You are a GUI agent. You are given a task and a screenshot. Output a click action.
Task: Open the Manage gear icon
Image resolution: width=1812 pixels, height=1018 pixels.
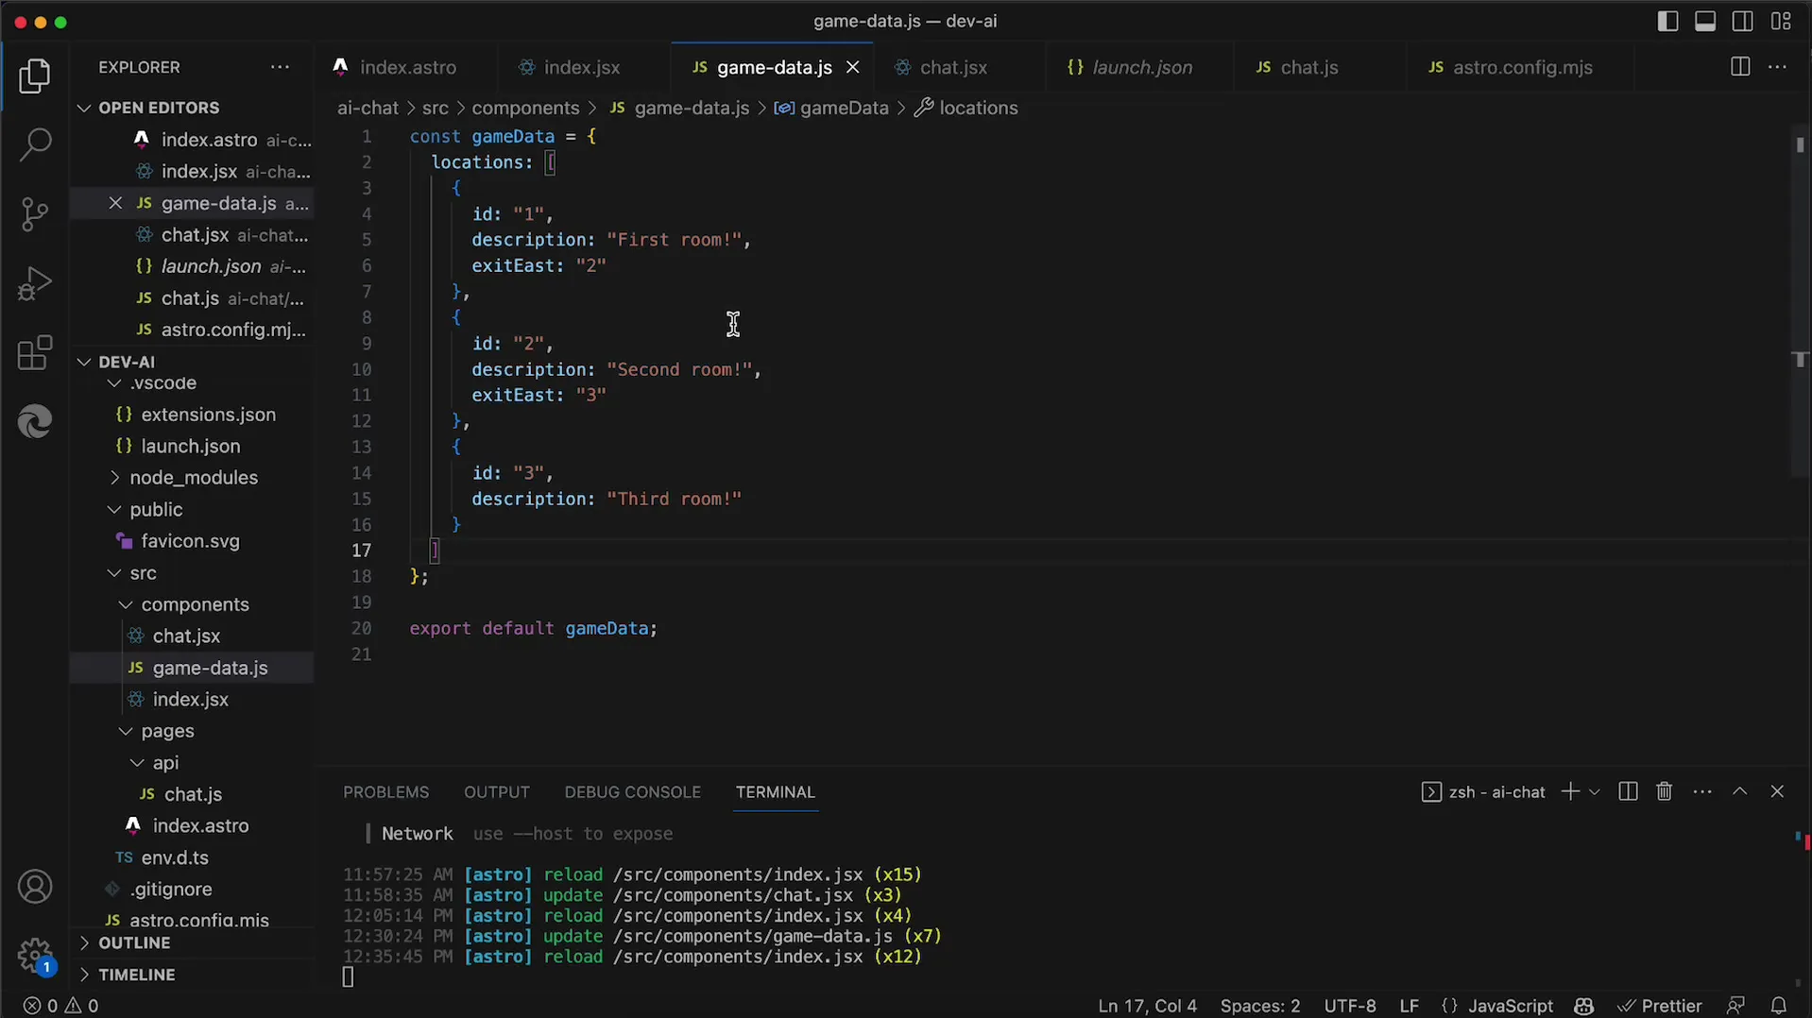(x=35, y=955)
